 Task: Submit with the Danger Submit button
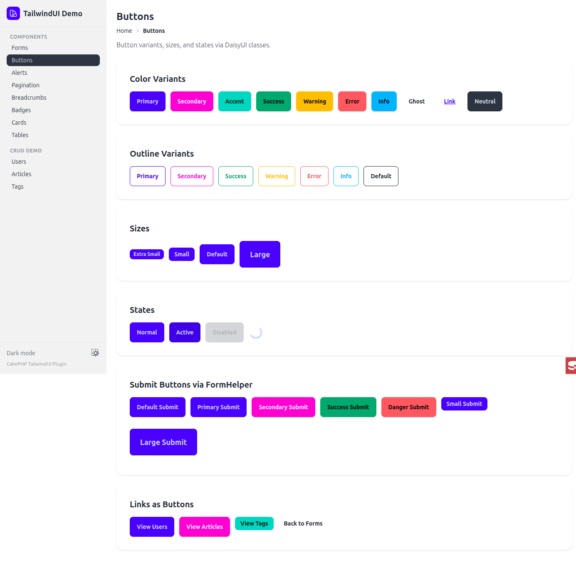pyautogui.click(x=408, y=407)
